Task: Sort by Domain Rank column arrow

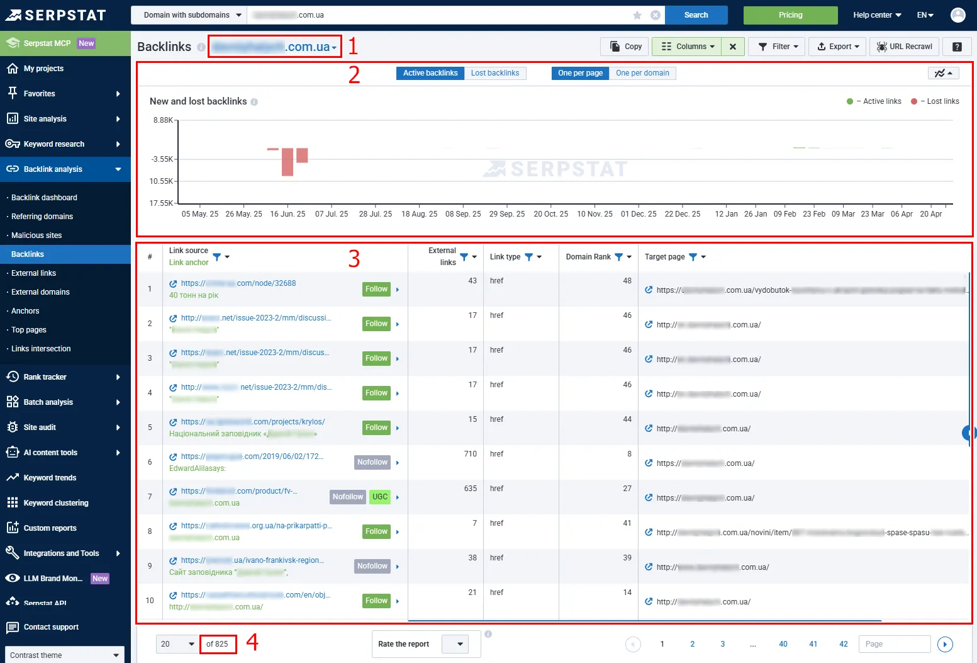Action: point(629,257)
